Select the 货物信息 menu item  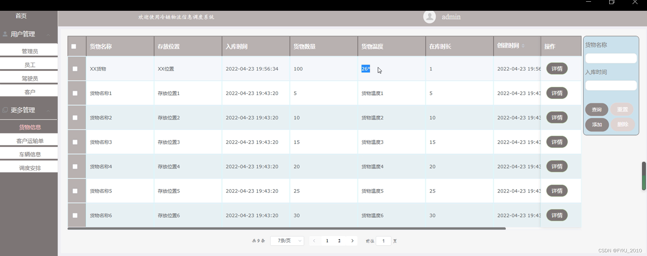(30, 127)
